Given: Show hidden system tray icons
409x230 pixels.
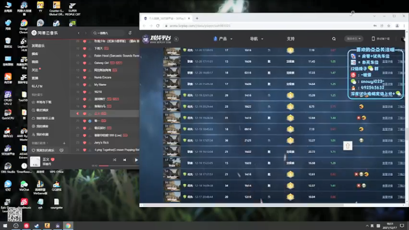Looking at the screenshot, I should 367,226.
